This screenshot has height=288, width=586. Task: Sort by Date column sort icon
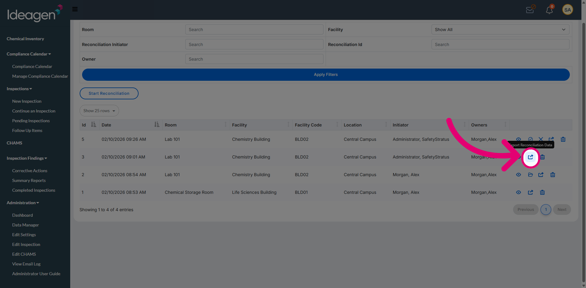click(x=157, y=125)
